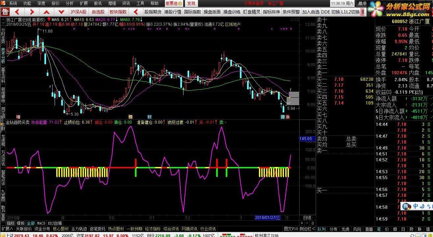Click the 图文F10 button

(291, 229)
